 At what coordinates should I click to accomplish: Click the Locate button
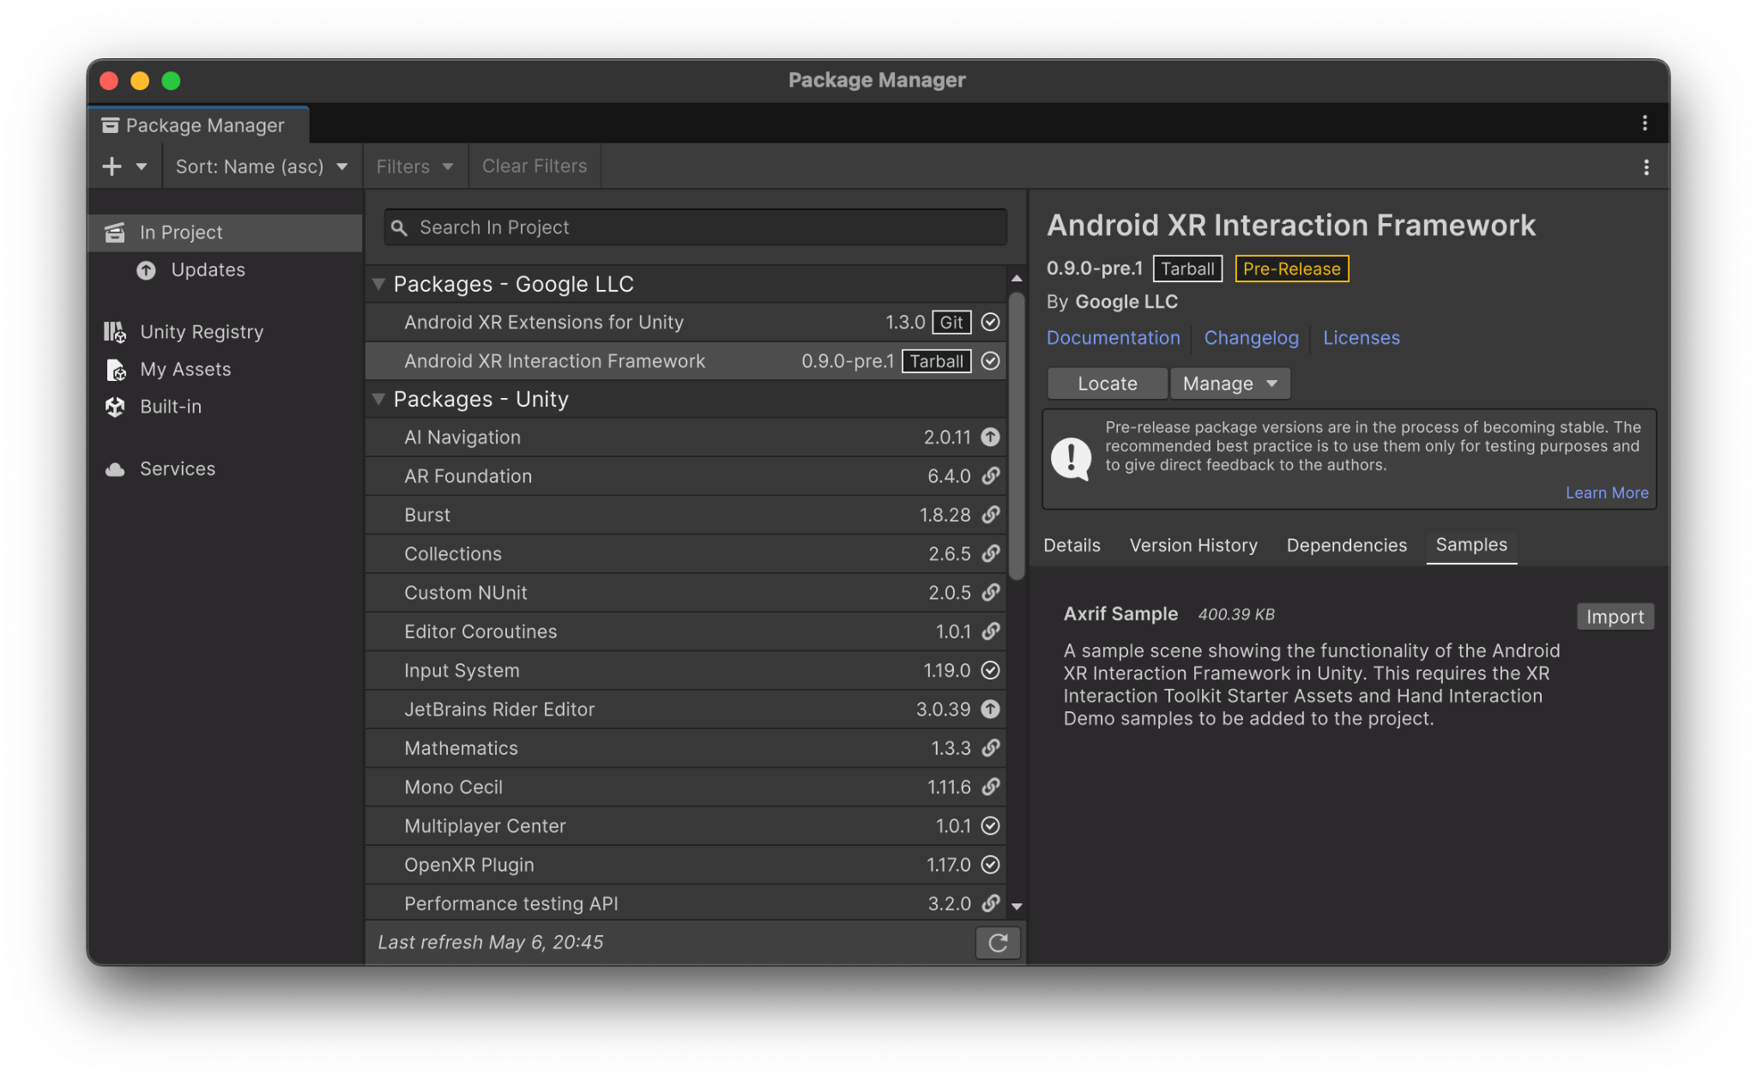tap(1107, 383)
